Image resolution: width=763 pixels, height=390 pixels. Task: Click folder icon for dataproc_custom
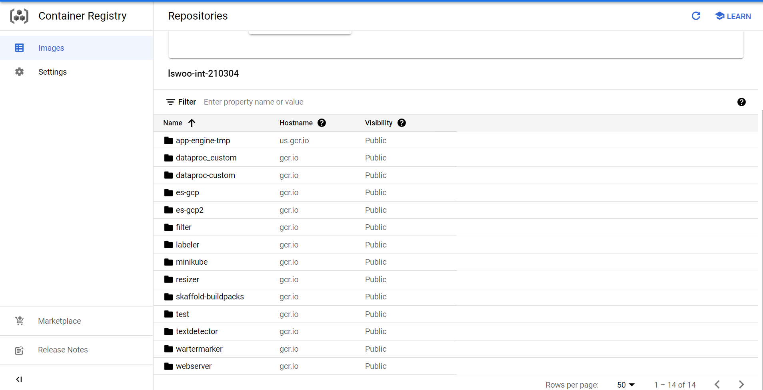tap(168, 158)
